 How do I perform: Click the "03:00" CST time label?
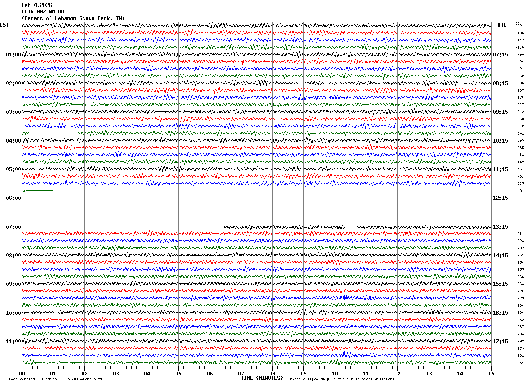[13, 112]
